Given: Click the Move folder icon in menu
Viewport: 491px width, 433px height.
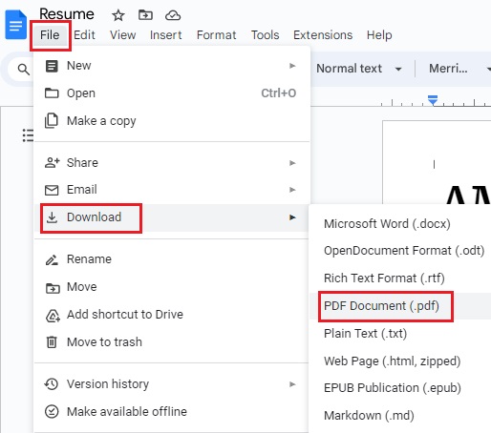Looking at the screenshot, I should pos(53,288).
